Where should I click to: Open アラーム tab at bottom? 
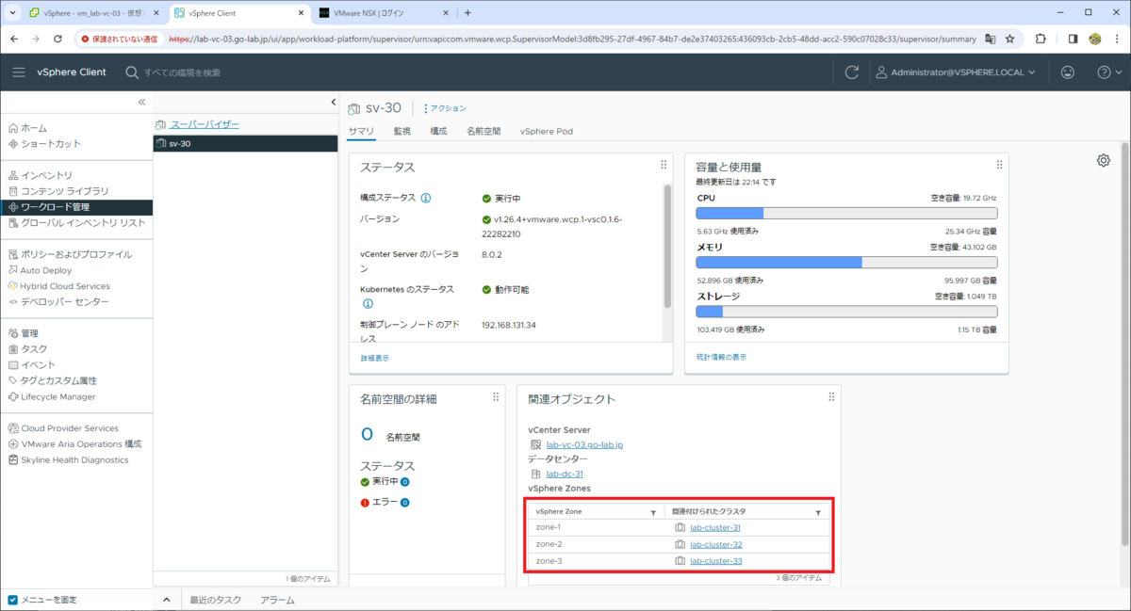[x=277, y=600]
